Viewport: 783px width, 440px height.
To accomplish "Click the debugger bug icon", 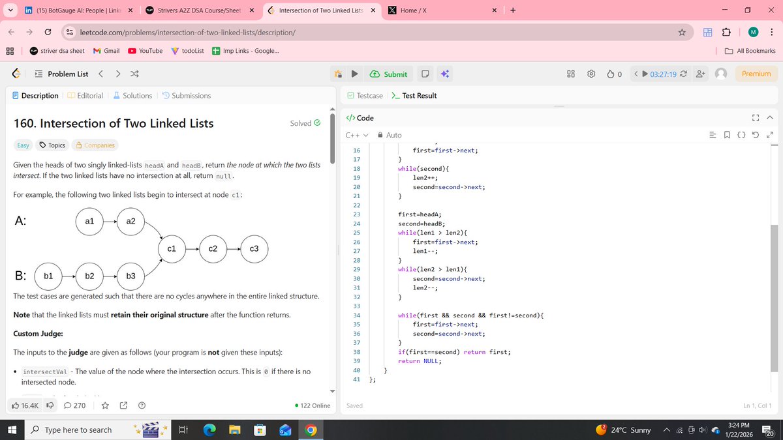I will click(338, 74).
